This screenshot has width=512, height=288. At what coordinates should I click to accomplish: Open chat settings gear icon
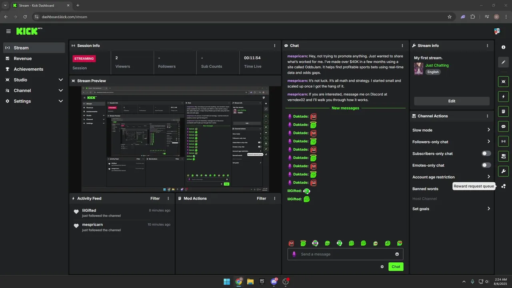[382, 267]
